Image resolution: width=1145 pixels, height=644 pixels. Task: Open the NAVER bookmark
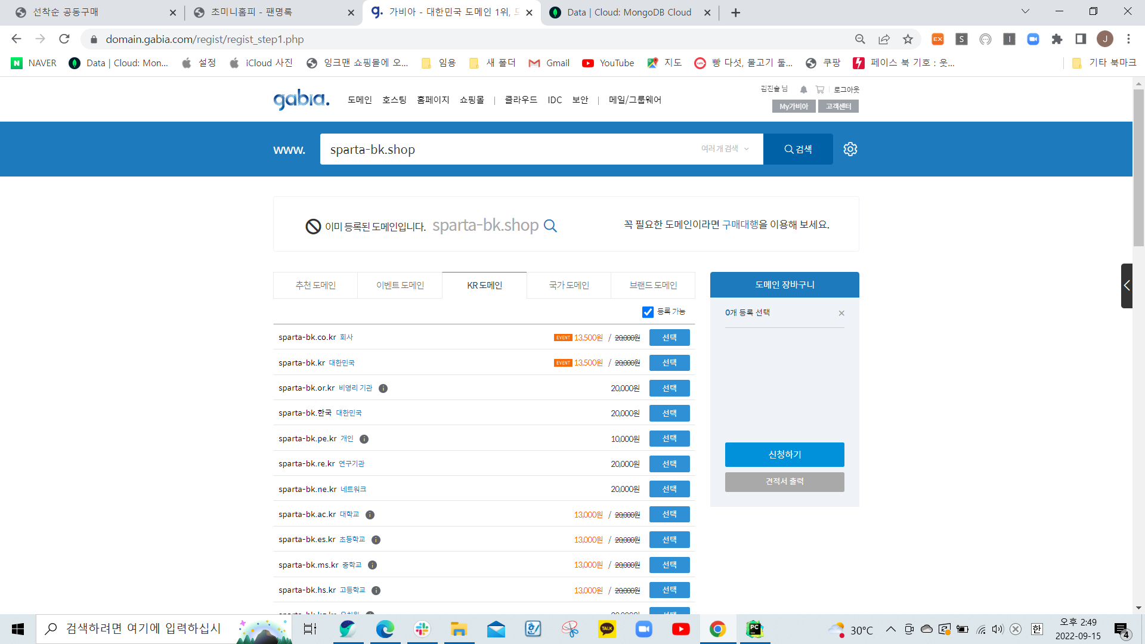click(34, 63)
